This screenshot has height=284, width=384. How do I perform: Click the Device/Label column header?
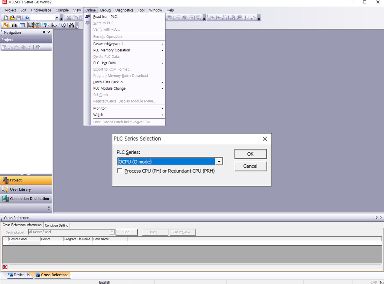tap(24, 239)
